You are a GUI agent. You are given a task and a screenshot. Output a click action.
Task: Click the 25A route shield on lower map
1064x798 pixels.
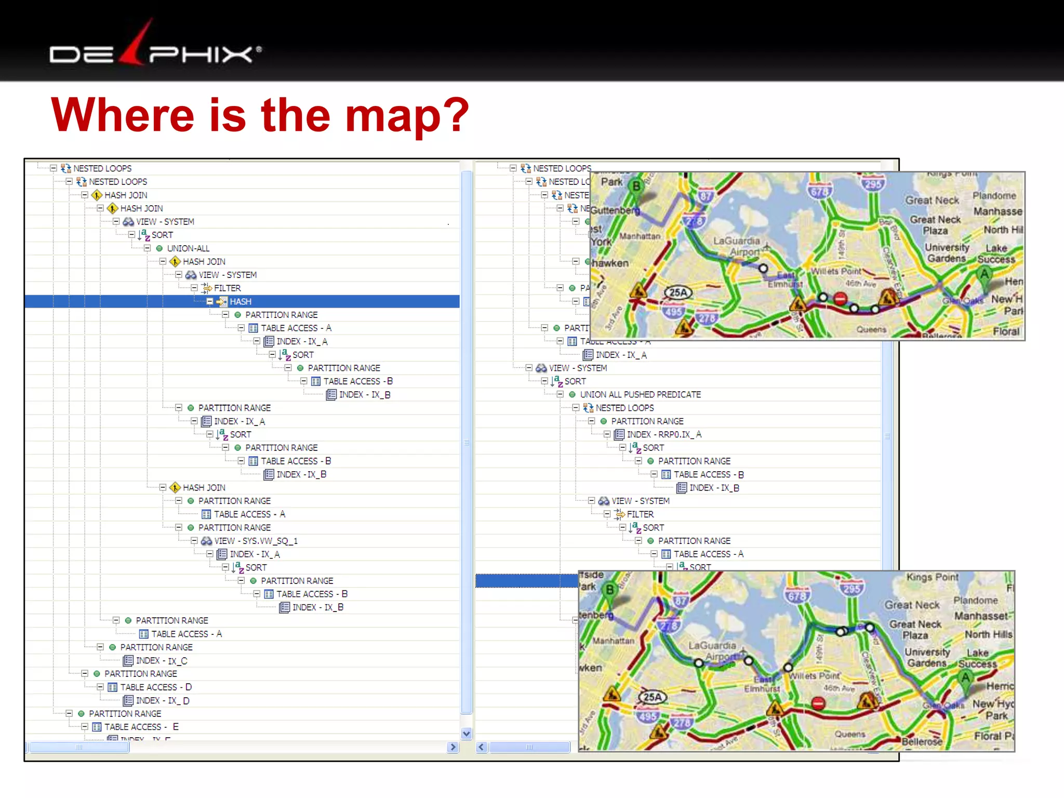point(653,697)
